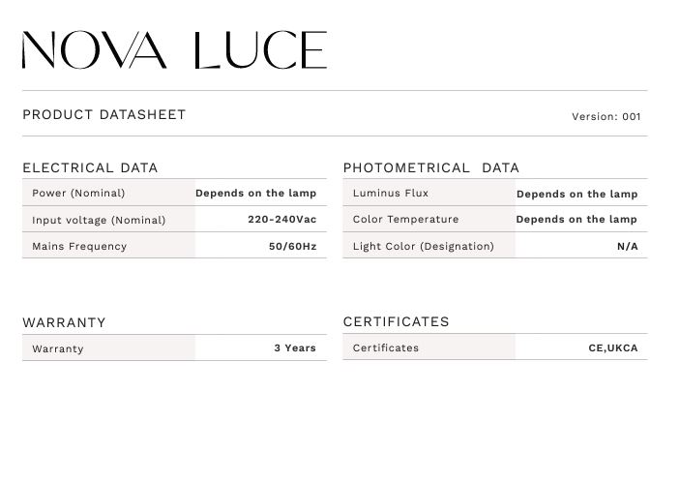The height and width of the screenshot is (483, 680).
Task: Select the Input voltage (Nominal) label
Action: 99,220
